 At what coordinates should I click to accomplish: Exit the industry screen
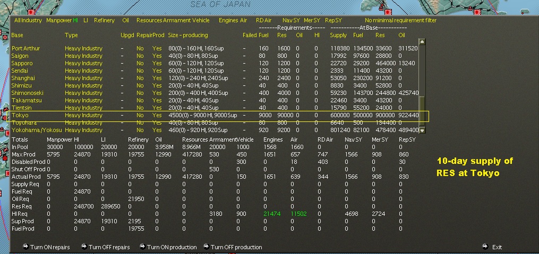[x=497, y=247]
